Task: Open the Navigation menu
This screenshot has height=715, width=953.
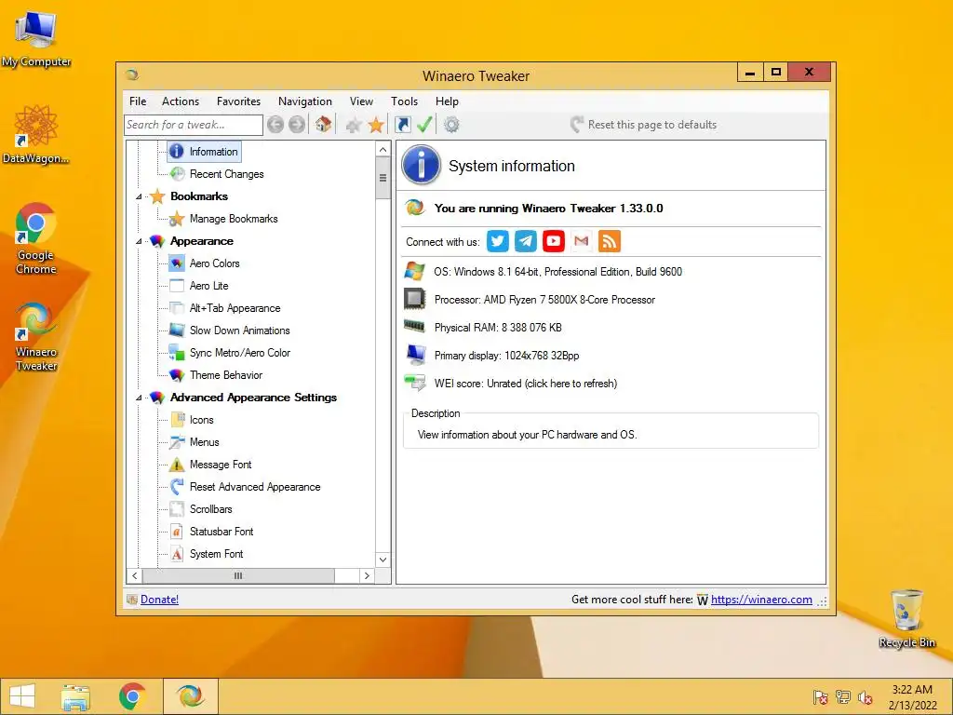Action: [305, 101]
